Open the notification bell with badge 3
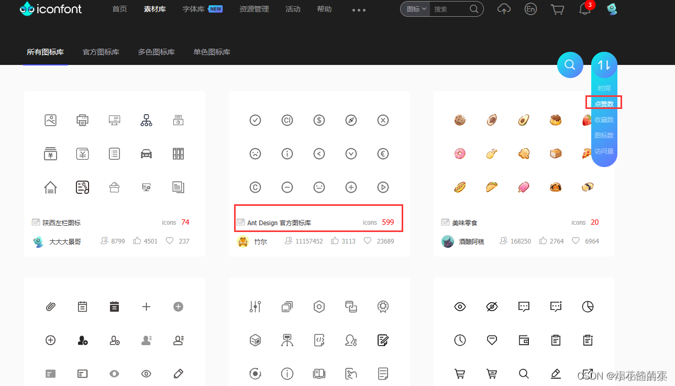The width and height of the screenshot is (675, 386). [x=584, y=9]
